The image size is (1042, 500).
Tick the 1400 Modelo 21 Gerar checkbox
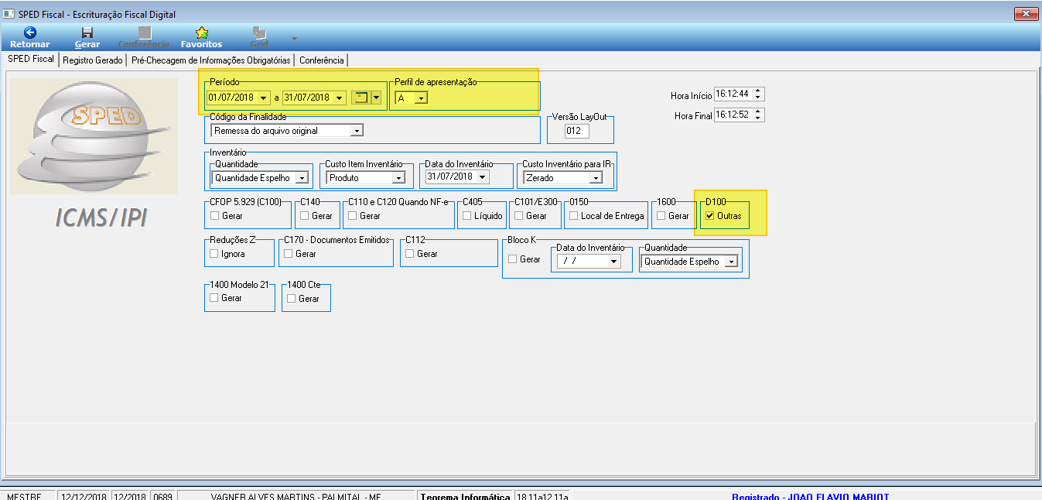(x=214, y=298)
